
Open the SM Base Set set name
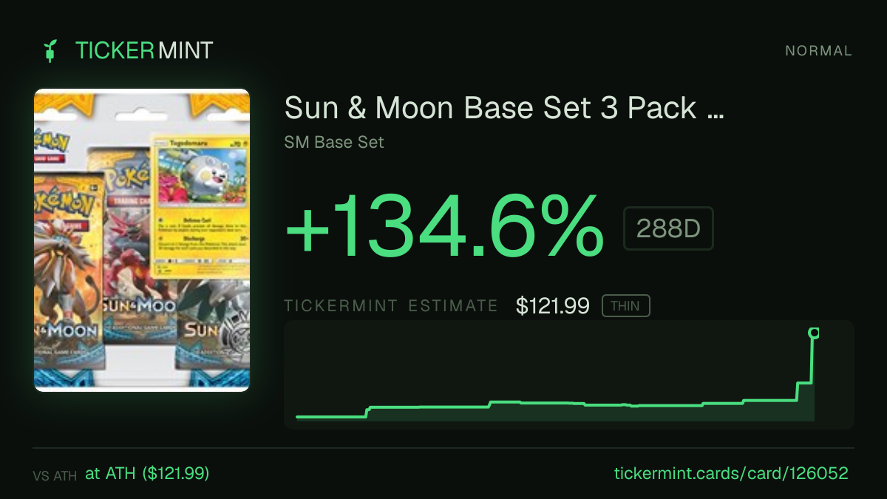[334, 142]
